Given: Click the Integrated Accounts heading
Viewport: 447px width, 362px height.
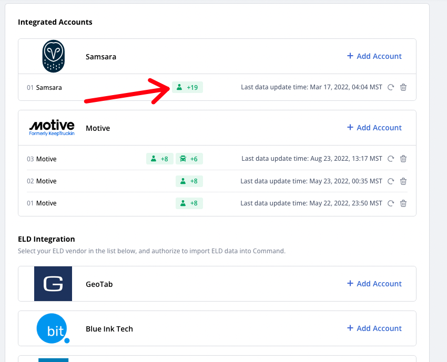Looking at the screenshot, I should click(55, 22).
